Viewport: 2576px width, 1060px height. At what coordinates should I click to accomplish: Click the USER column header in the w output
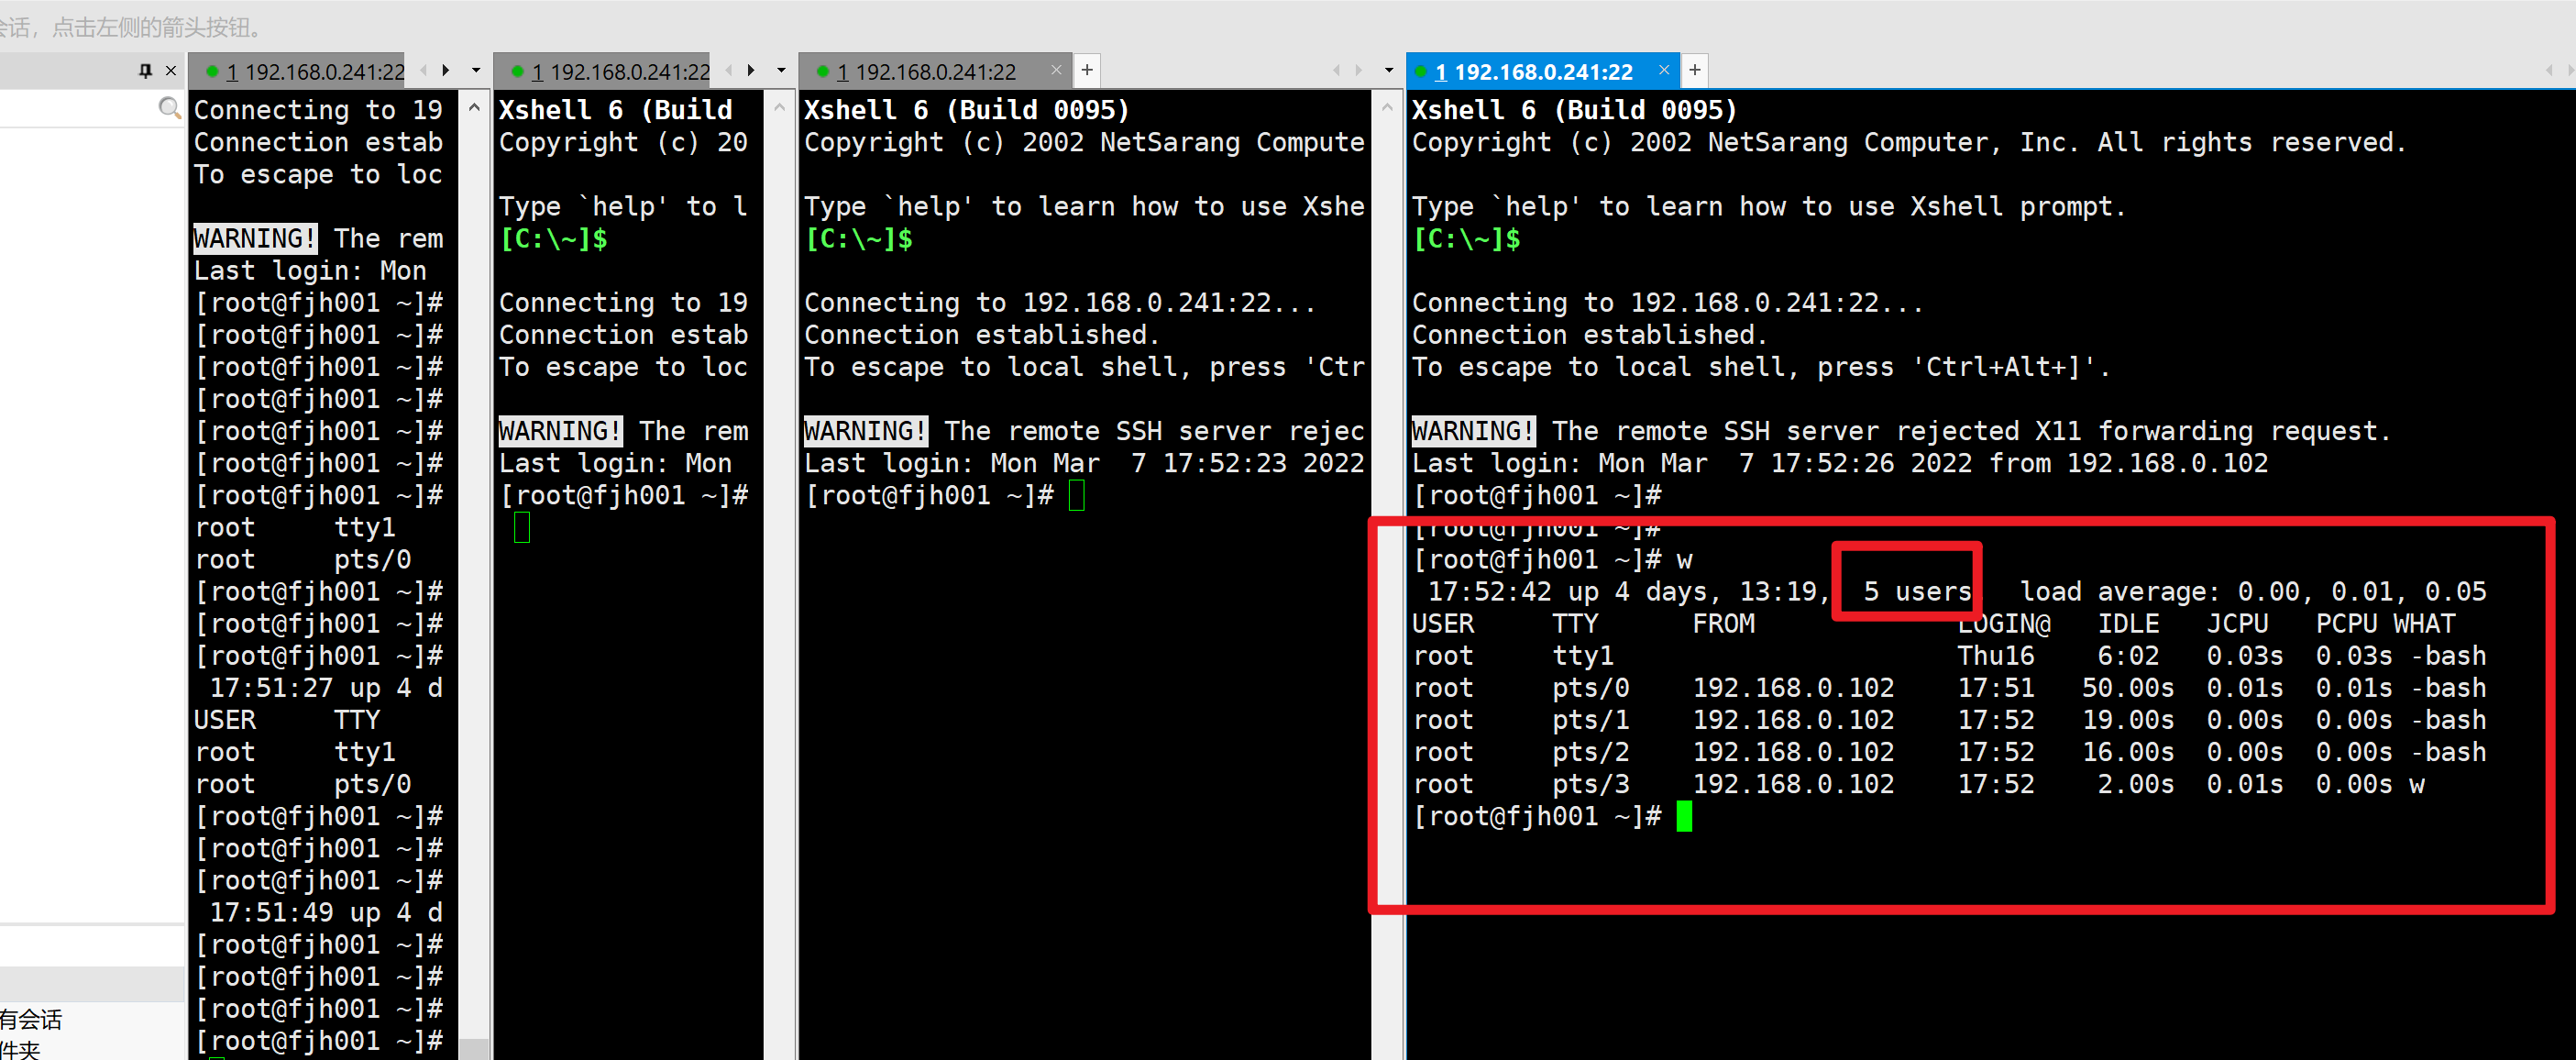click(x=1443, y=624)
